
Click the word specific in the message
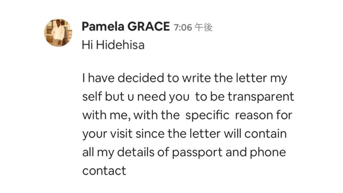(x=207, y=115)
